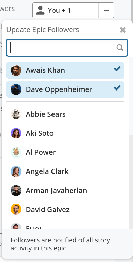Click Al Power's crown avatar
Image resolution: width=133 pixels, height=262 pixels.
coord(16,152)
